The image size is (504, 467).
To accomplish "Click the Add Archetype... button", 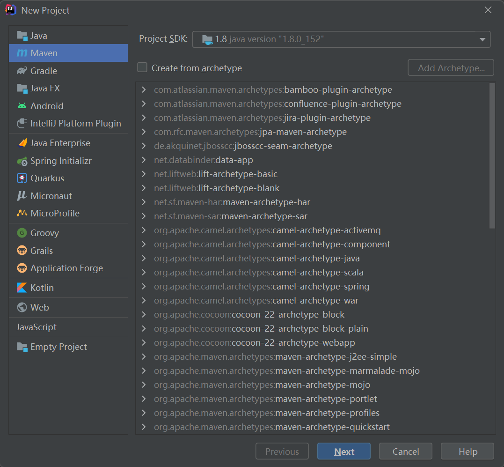I will pos(451,67).
